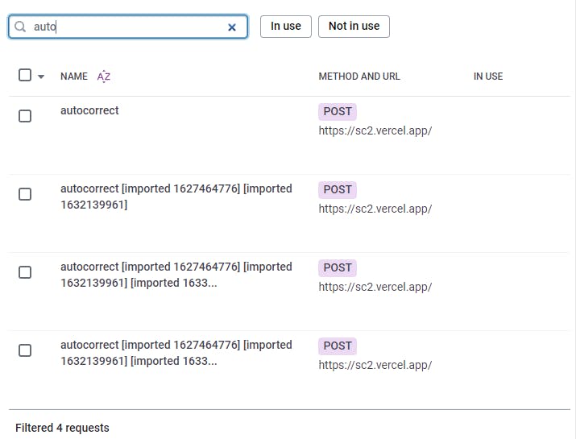Check the first autocorrect row checkbox

point(25,116)
